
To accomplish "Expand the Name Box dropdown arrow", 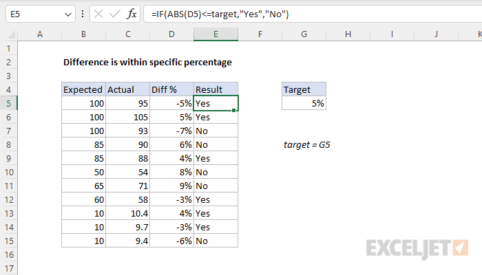I will pyautogui.click(x=67, y=14).
